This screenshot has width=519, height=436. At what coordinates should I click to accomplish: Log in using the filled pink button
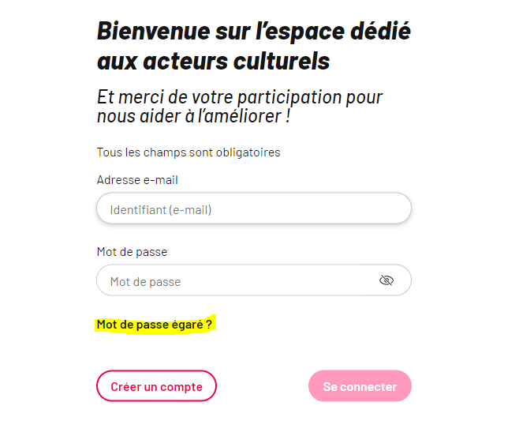(360, 386)
